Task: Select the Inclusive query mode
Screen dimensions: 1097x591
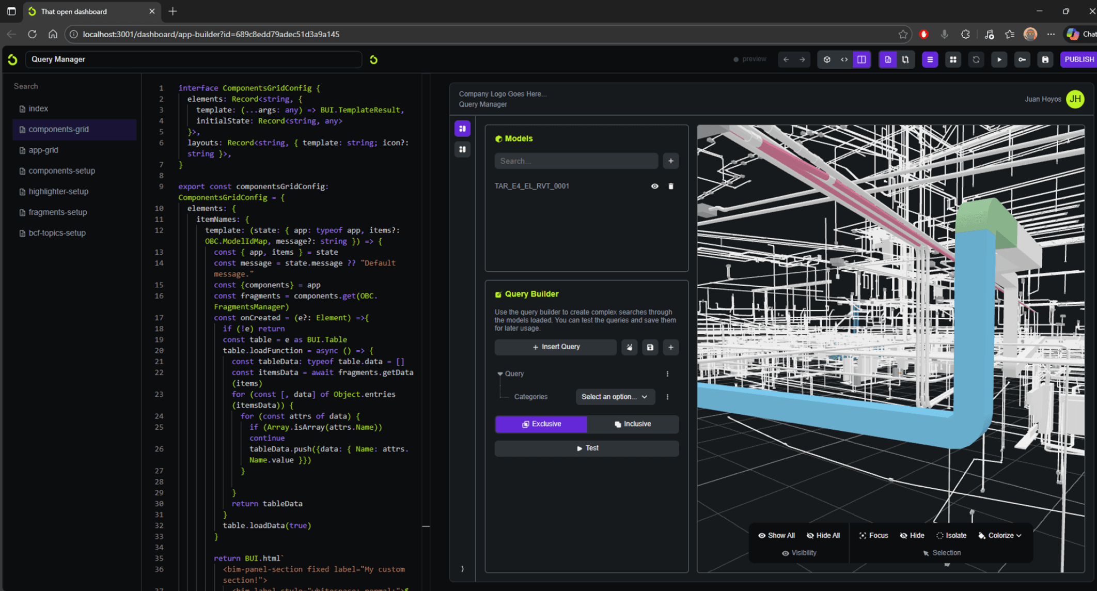Action: pyautogui.click(x=633, y=424)
